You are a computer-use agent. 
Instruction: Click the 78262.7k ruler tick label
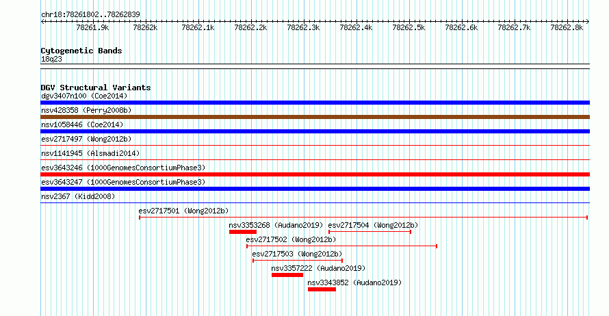(514, 27)
